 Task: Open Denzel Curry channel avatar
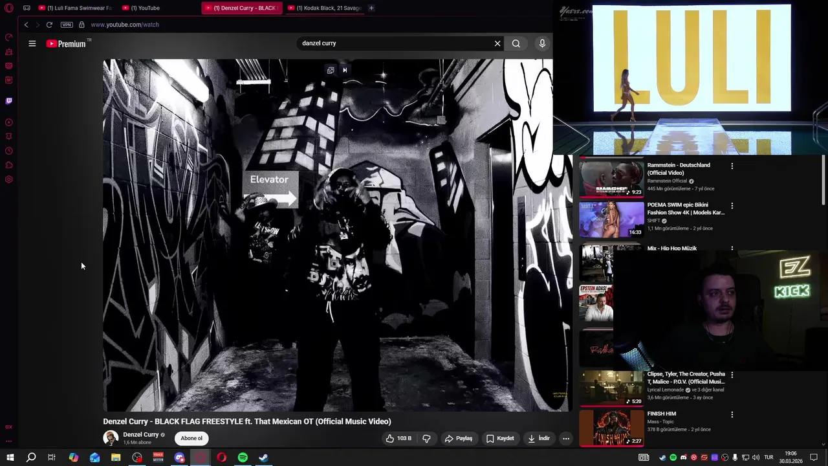(x=111, y=438)
